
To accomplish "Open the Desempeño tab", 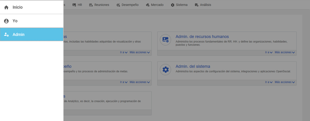I will pyautogui.click(x=128, y=5).
